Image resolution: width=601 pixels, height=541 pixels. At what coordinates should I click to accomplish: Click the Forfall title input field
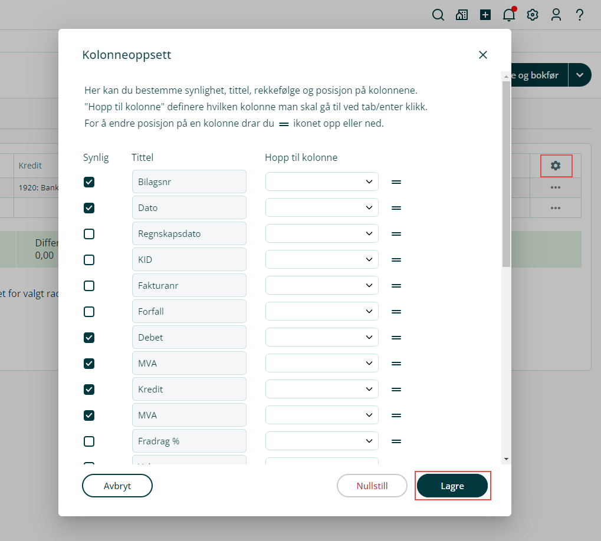(189, 312)
